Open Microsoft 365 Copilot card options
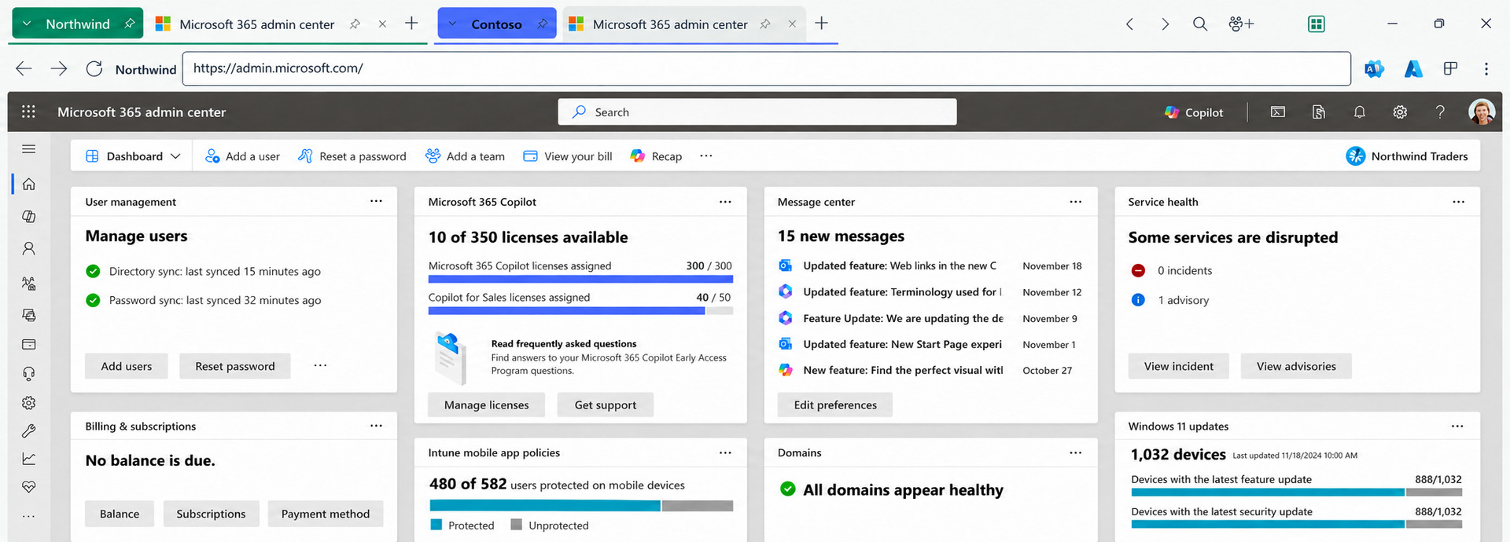 725,201
